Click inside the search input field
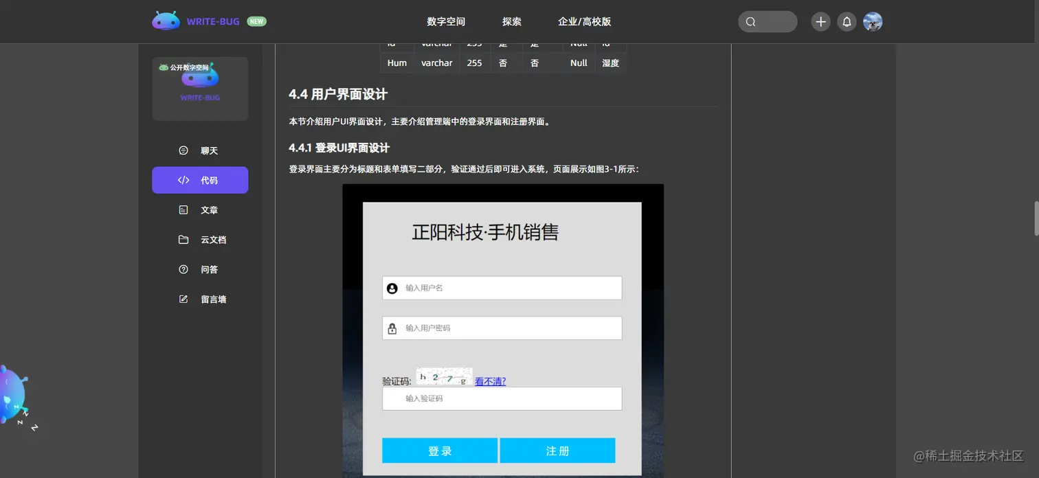The image size is (1039, 478). pos(773,21)
